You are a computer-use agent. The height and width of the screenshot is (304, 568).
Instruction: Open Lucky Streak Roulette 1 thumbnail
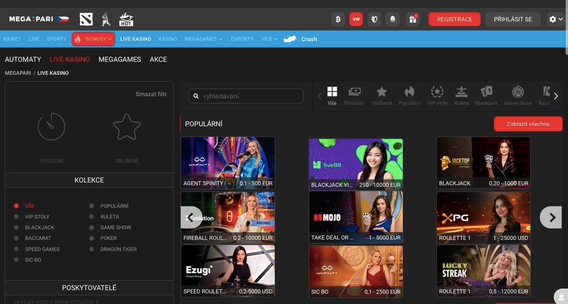[x=483, y=271]
